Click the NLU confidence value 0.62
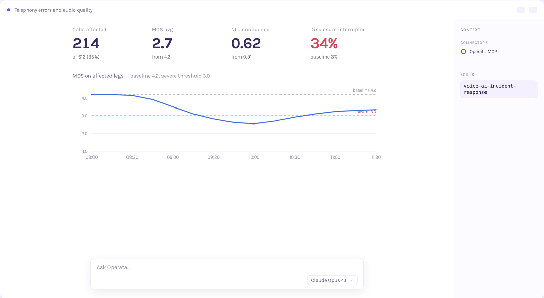This screenshot has height=298, width=544. pyautogui.click(x=246, y=43)
